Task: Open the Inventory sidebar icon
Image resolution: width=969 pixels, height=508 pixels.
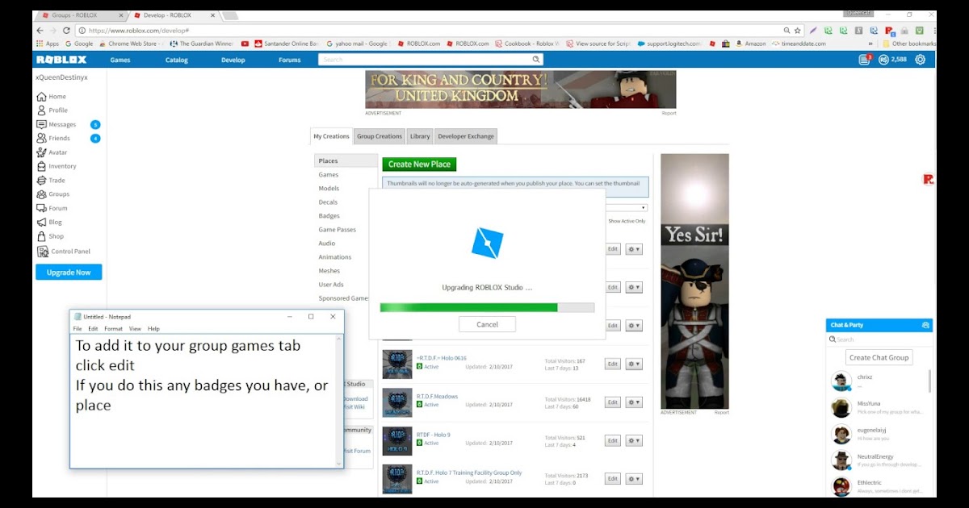Action: click(x=41, y=166)
